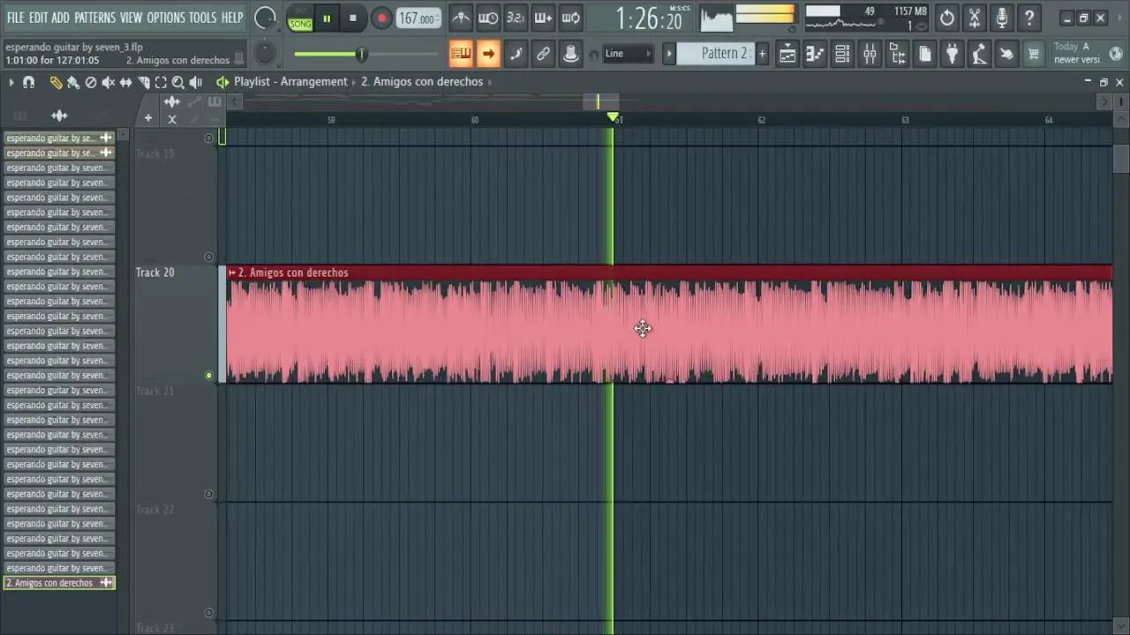Viewport: 1130px width, 635px height.
Task: Click the 1:26:20 time display
Action: click(x=649, y=19)
